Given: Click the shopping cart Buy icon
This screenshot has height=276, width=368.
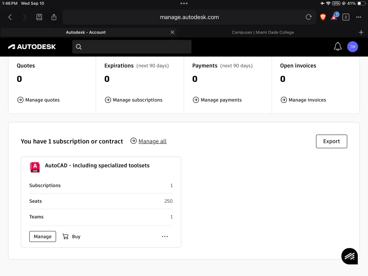Looking at the screenshot, I should 66,237.
